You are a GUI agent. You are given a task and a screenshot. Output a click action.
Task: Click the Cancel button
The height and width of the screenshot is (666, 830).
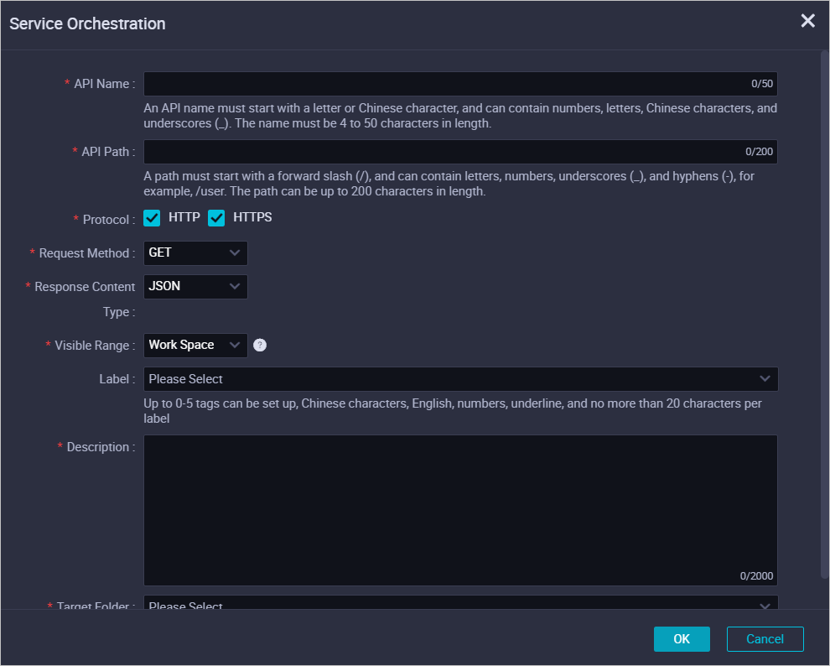[x=765, y=639]
